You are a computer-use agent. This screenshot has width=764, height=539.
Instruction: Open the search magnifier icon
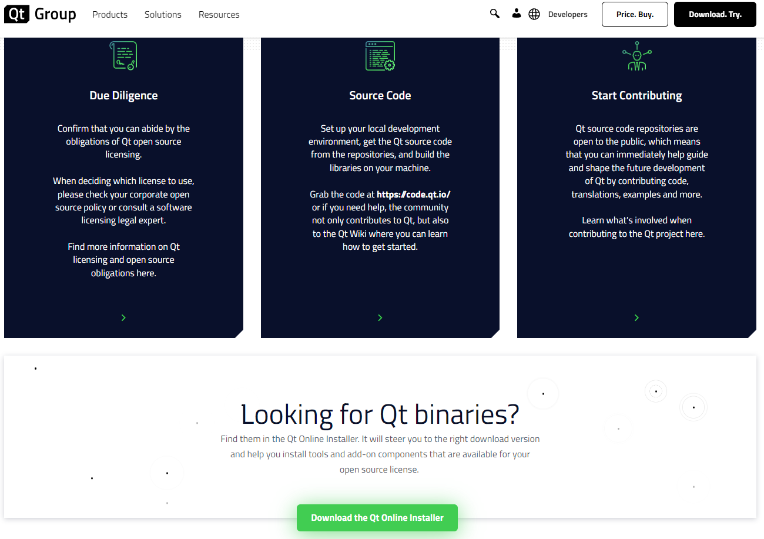coord(495,14)
